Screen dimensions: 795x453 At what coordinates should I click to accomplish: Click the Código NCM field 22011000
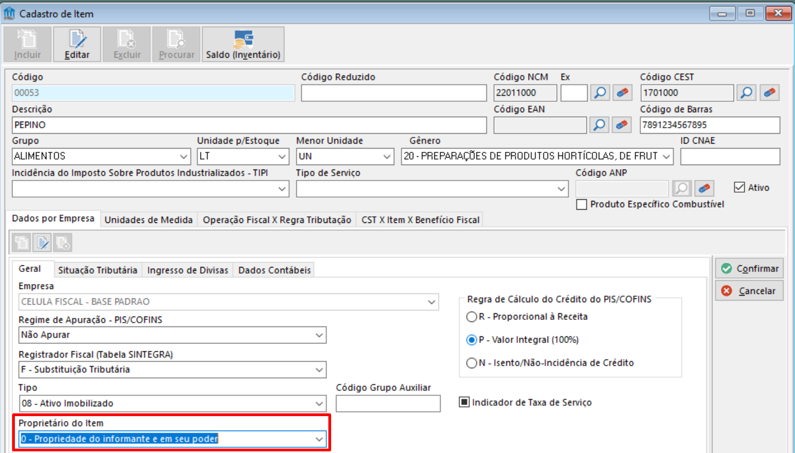point(526,93)
